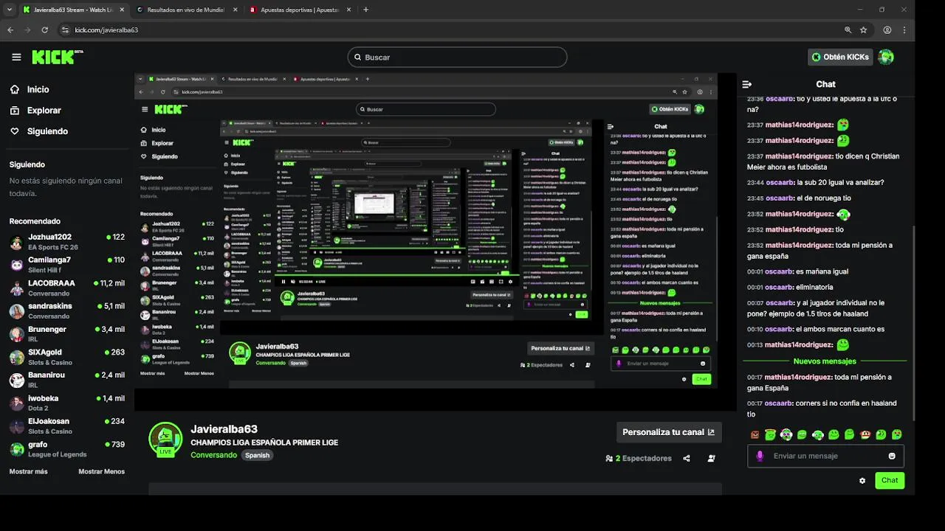
Task: Click the zoom magnifier icon in address bar
Action: pyautogui.click(x=848, y=29)
